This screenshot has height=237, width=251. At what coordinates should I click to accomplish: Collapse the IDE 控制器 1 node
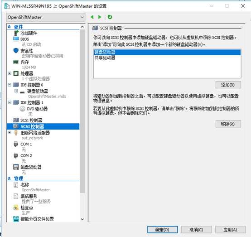click(x=10, y=102)
